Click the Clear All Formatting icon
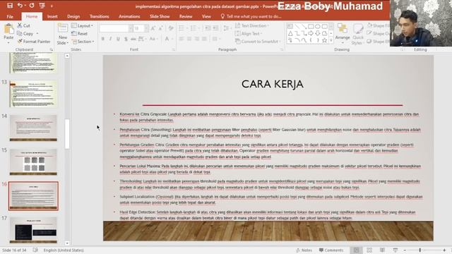The height and width of the screenshot is (254, 452). 171,28
